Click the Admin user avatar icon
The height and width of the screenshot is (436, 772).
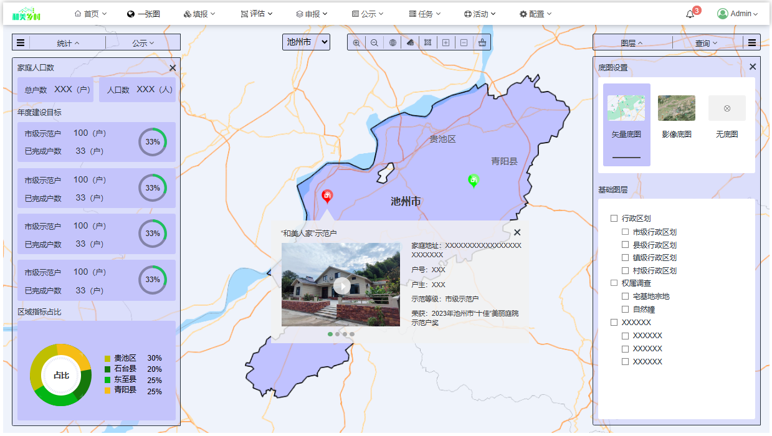coord(722,14)
